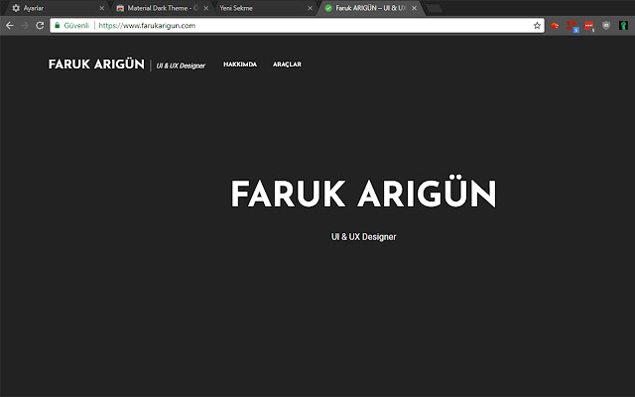Viewport: 635px width, 397px height.
Task: Switch to the Material Dark Theme tab
Action: pyautogui.click(x=162, y=8)
